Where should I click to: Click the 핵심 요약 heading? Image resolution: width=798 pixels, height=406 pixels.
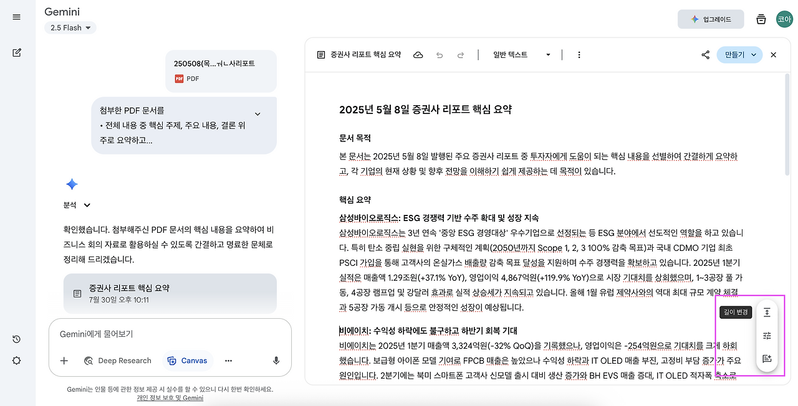pos(355,200)
